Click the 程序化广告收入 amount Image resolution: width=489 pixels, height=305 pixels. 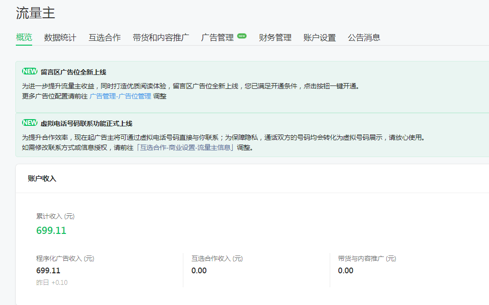click(x=48, y=270)
